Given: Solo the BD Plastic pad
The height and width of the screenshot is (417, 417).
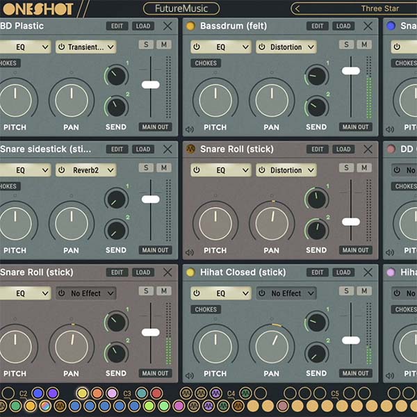Looking at the screenshot, I should (146, 44).
